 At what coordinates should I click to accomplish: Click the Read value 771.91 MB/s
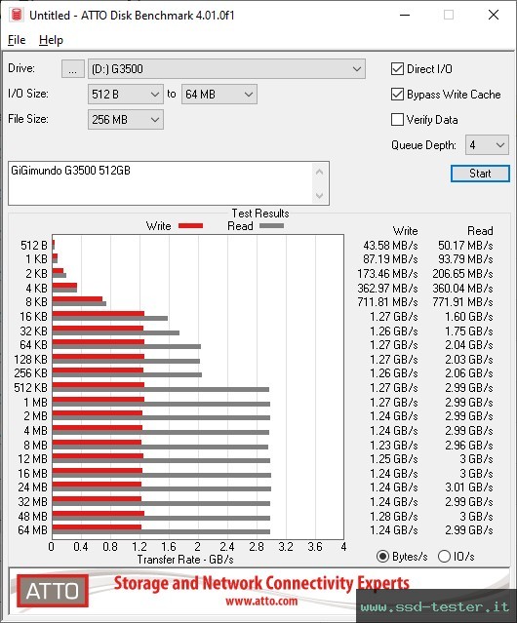coord(463,302)
